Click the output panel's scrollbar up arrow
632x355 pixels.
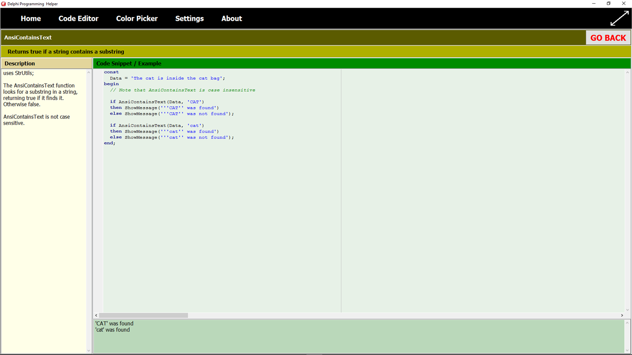pos(627,323)
